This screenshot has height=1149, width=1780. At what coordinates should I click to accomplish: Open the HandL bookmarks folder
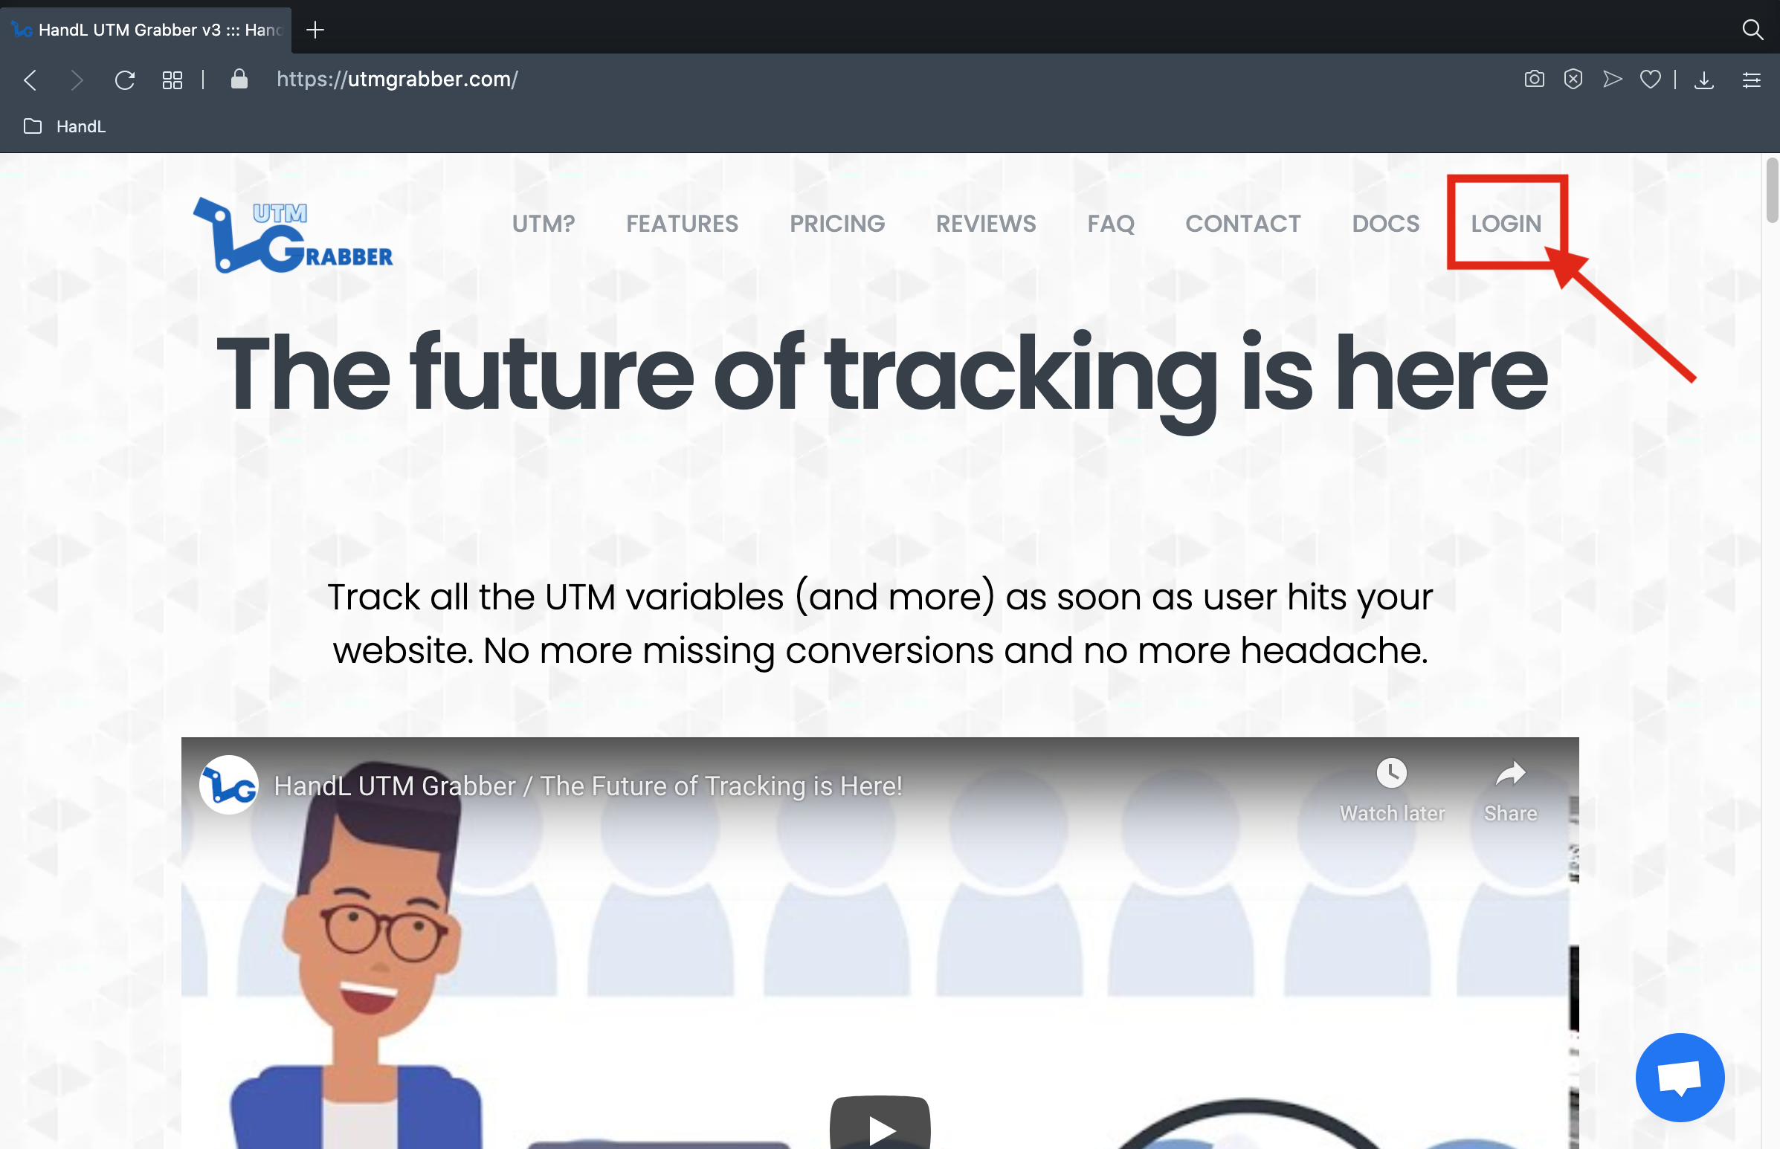65,126
